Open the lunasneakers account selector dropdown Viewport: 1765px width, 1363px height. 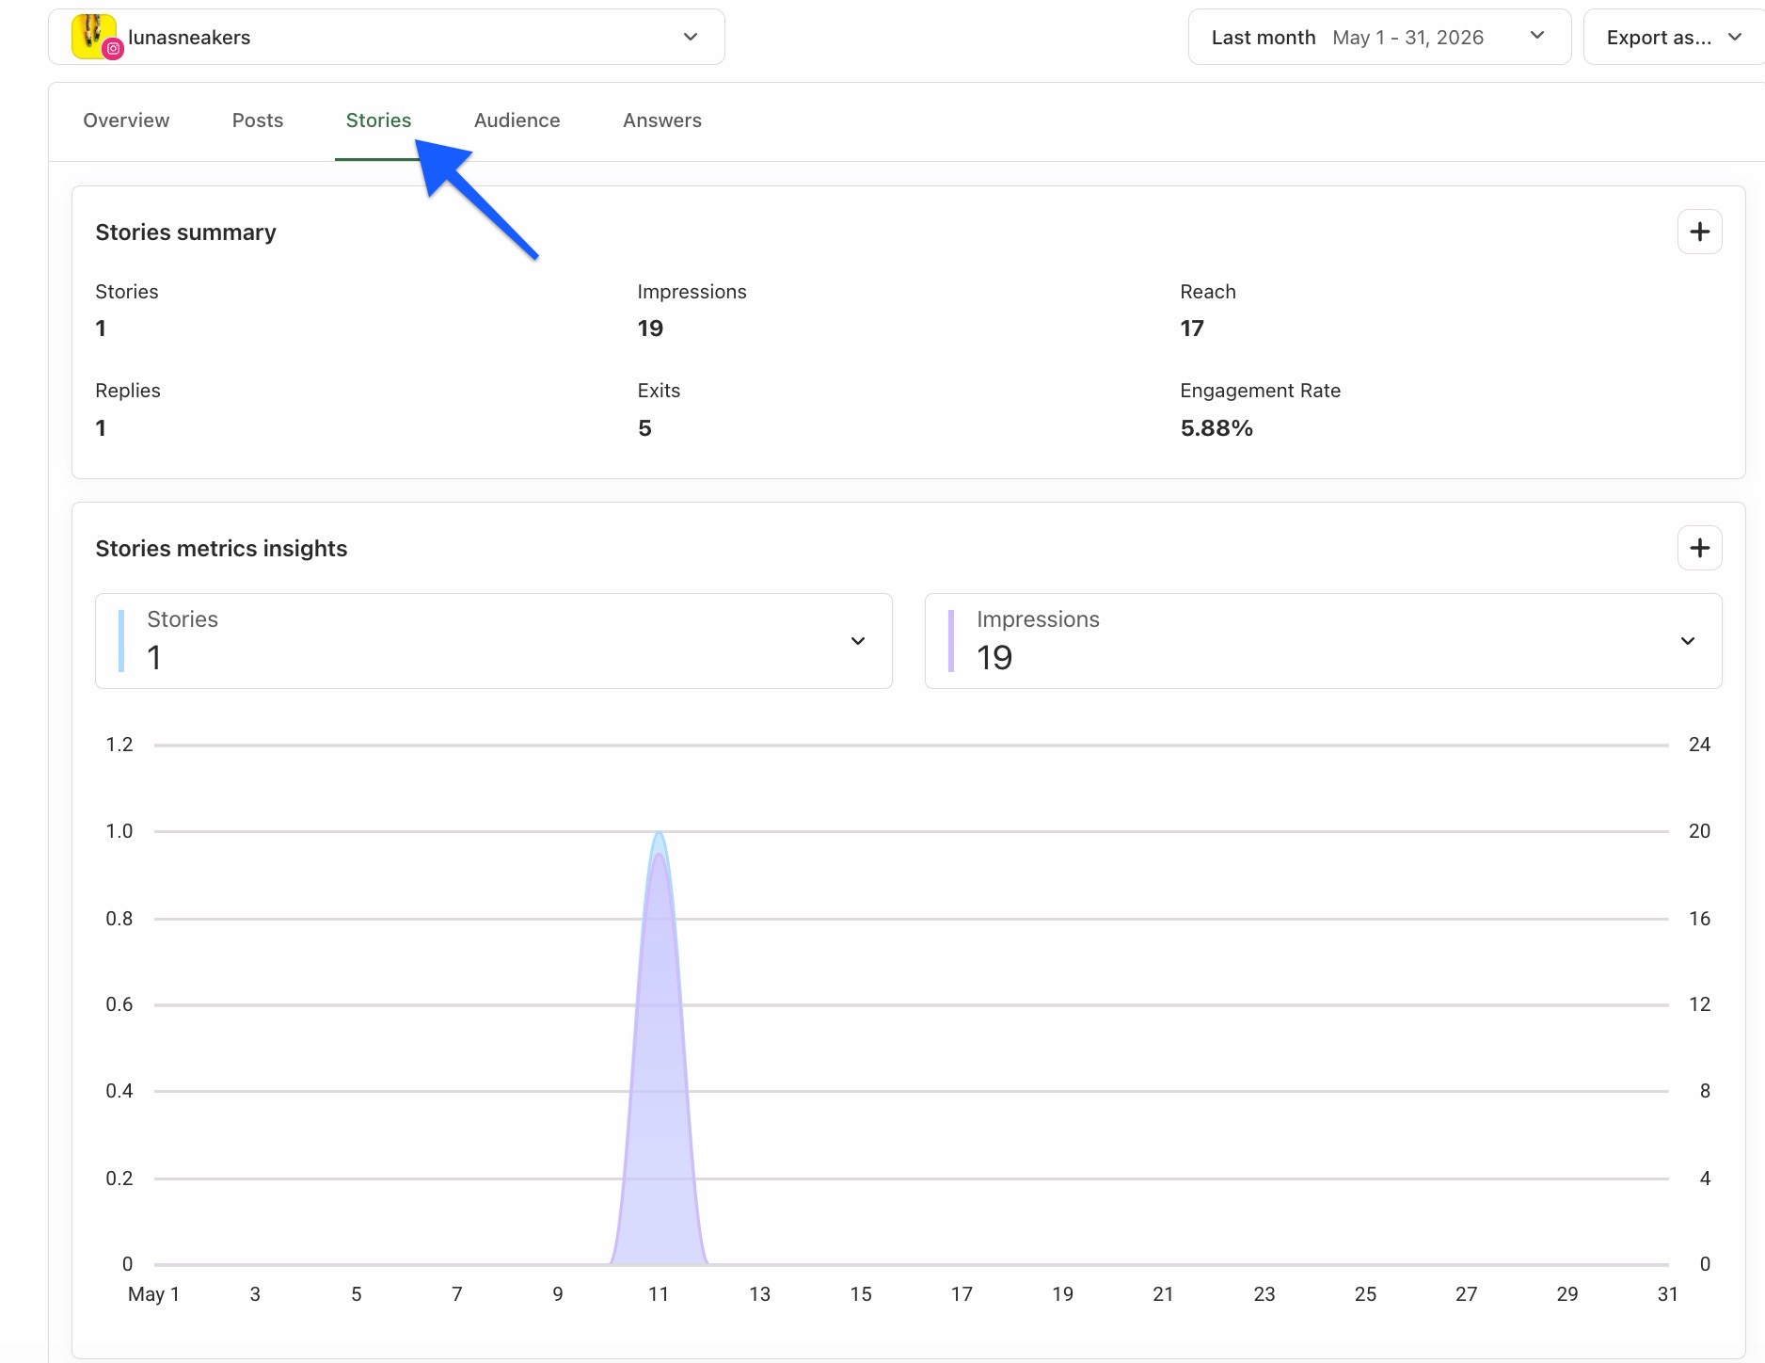(387, 37)
